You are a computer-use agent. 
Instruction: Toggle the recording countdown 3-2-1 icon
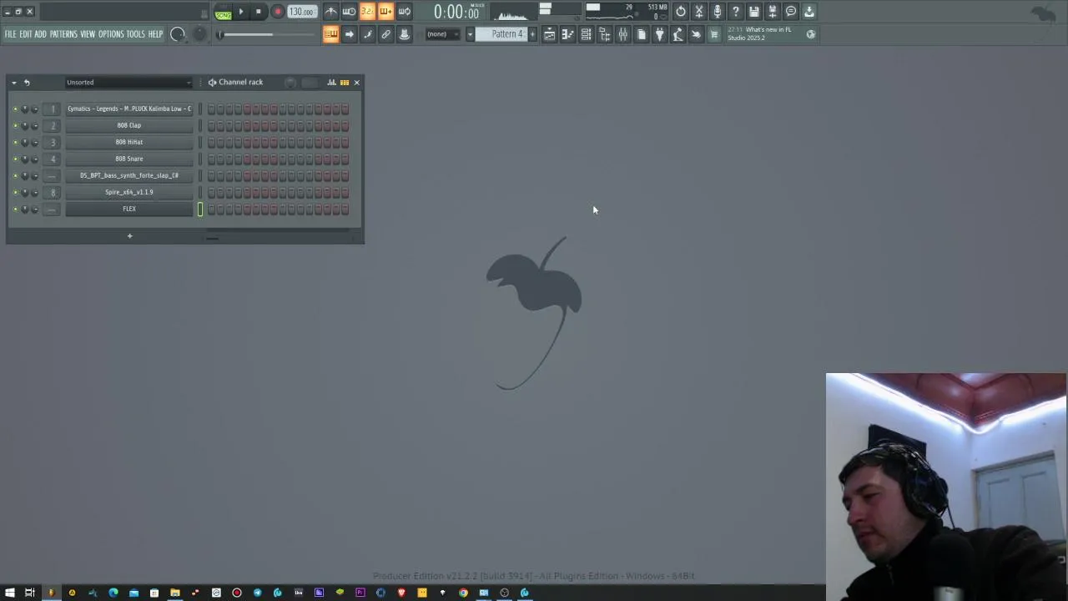[x=367, y=12]
